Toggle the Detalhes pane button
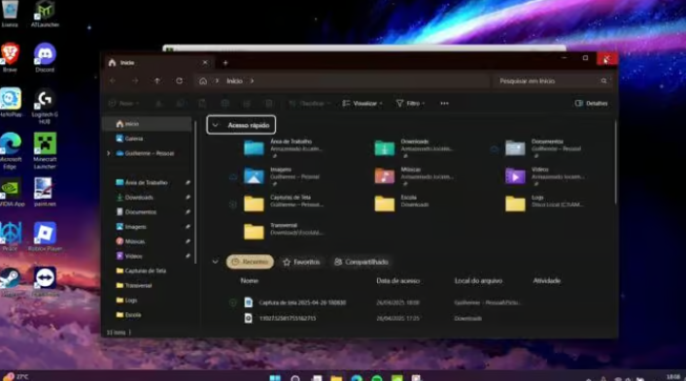The width and height of the screenshot is (686, 381). pos(591,104)
